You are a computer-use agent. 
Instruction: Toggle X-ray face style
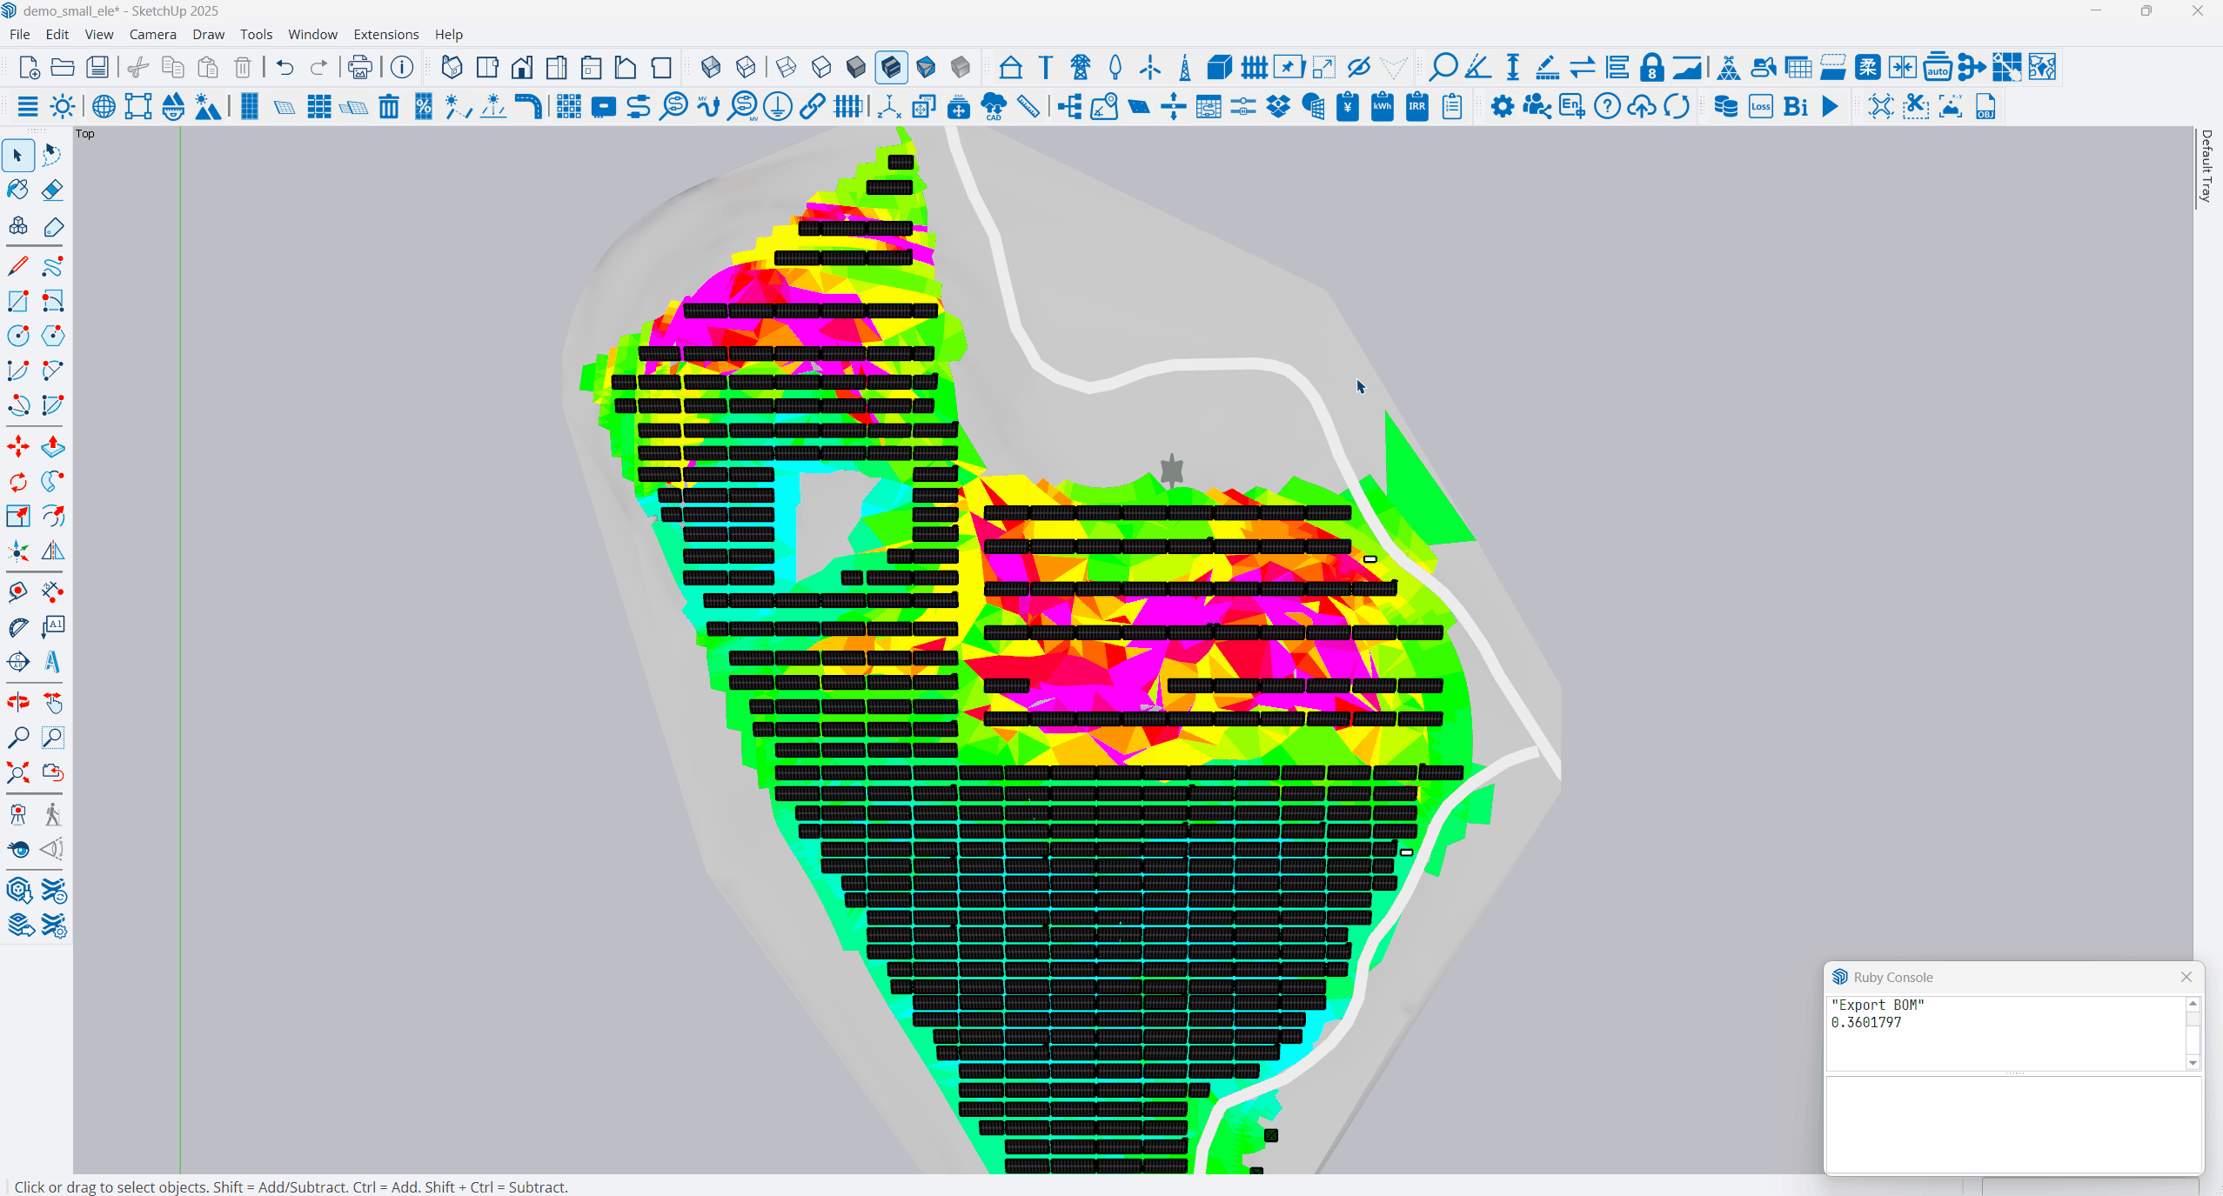[x=710, y=67]
